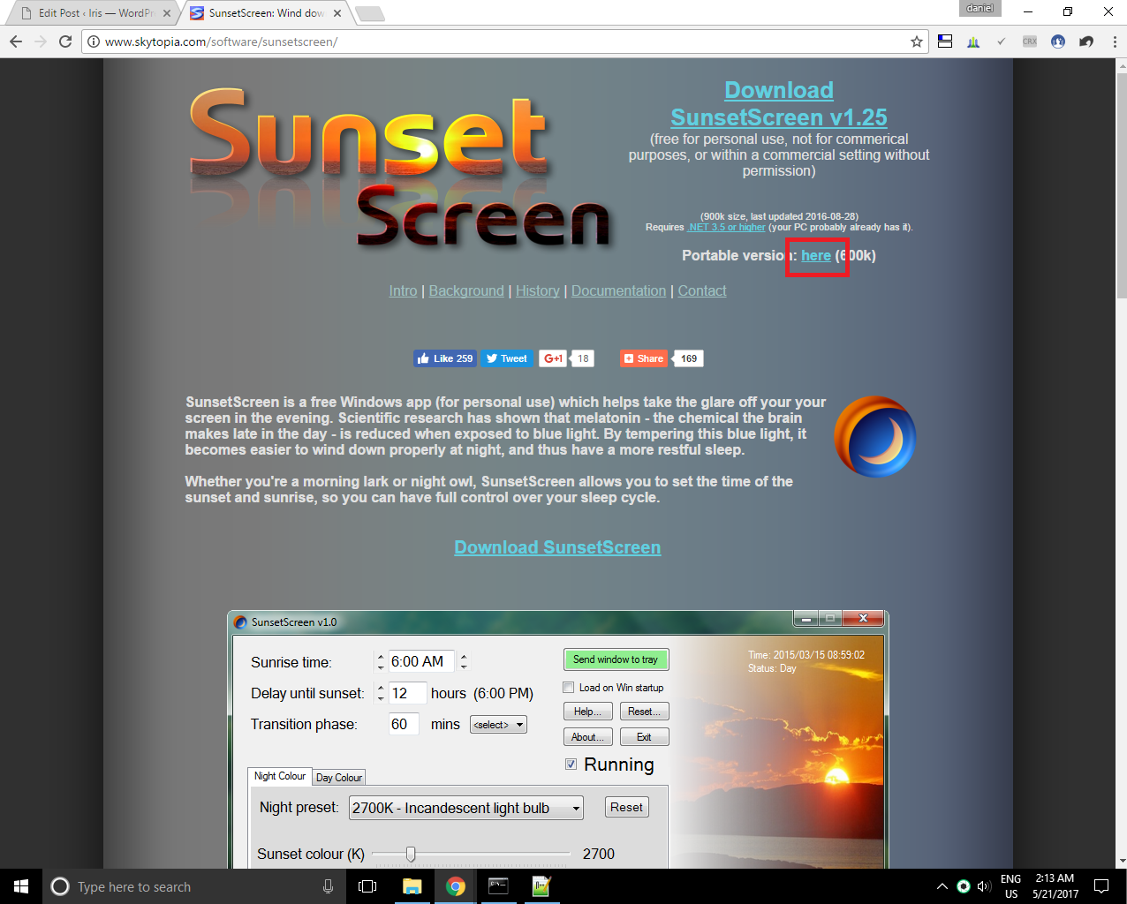Click the checkmark extension icon

1002,41
